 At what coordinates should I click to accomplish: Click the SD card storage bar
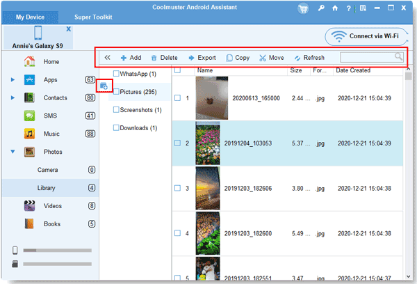point(57,264)
